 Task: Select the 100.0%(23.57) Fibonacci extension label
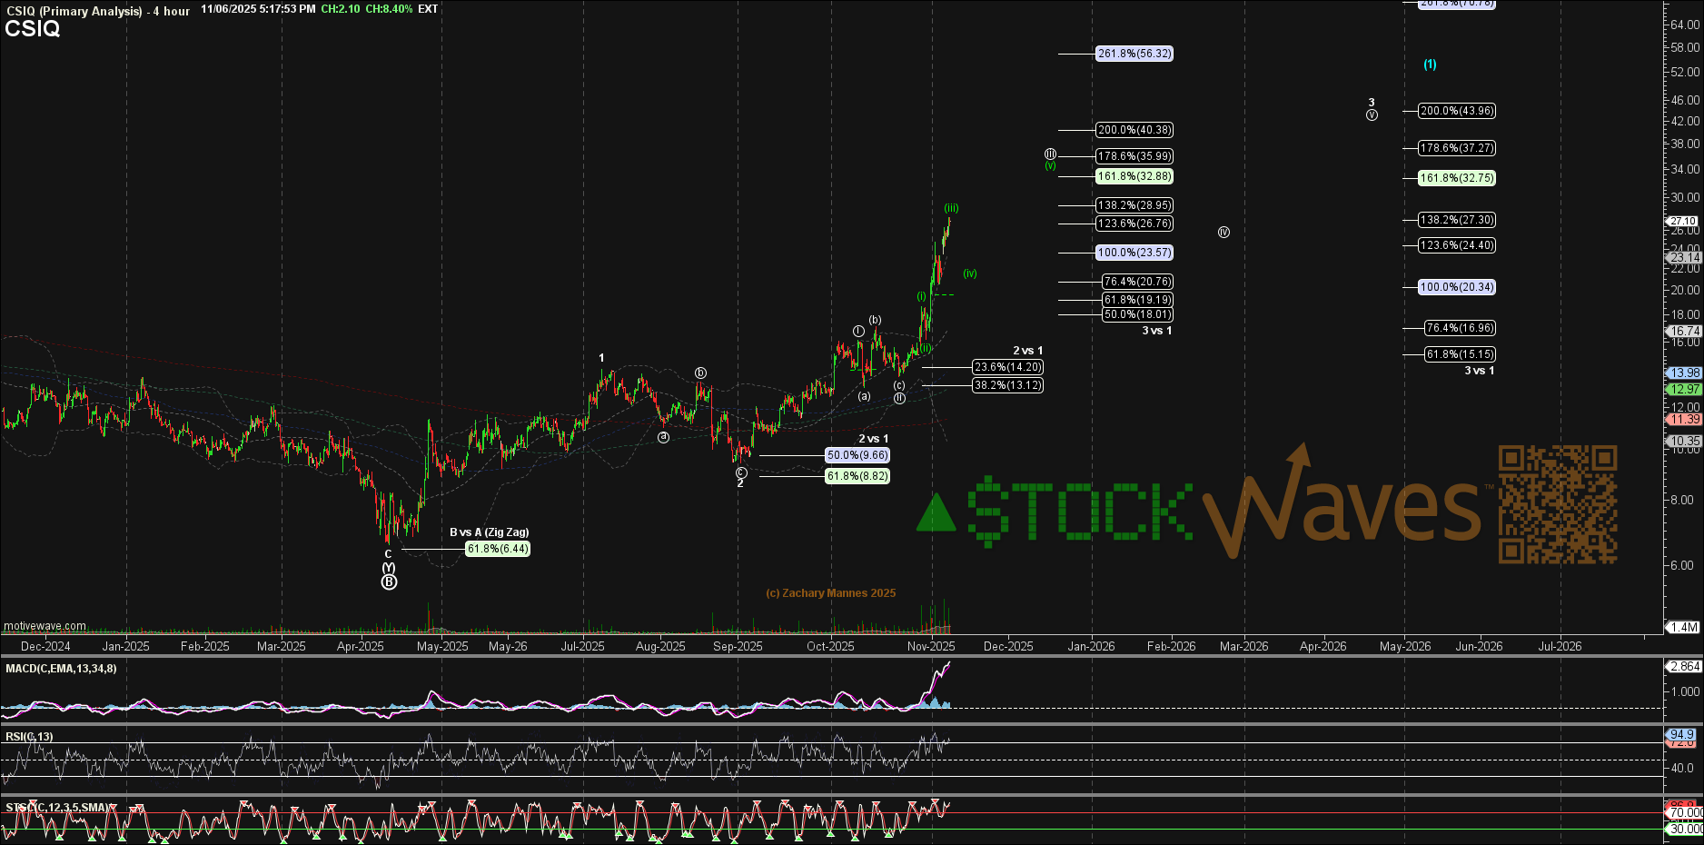tap(1134, 253)
